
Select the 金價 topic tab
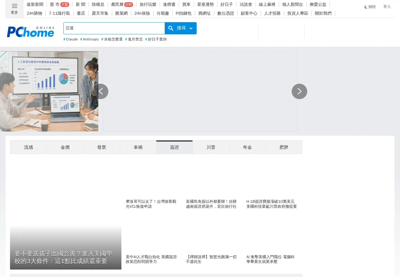(x=65, y=147)
